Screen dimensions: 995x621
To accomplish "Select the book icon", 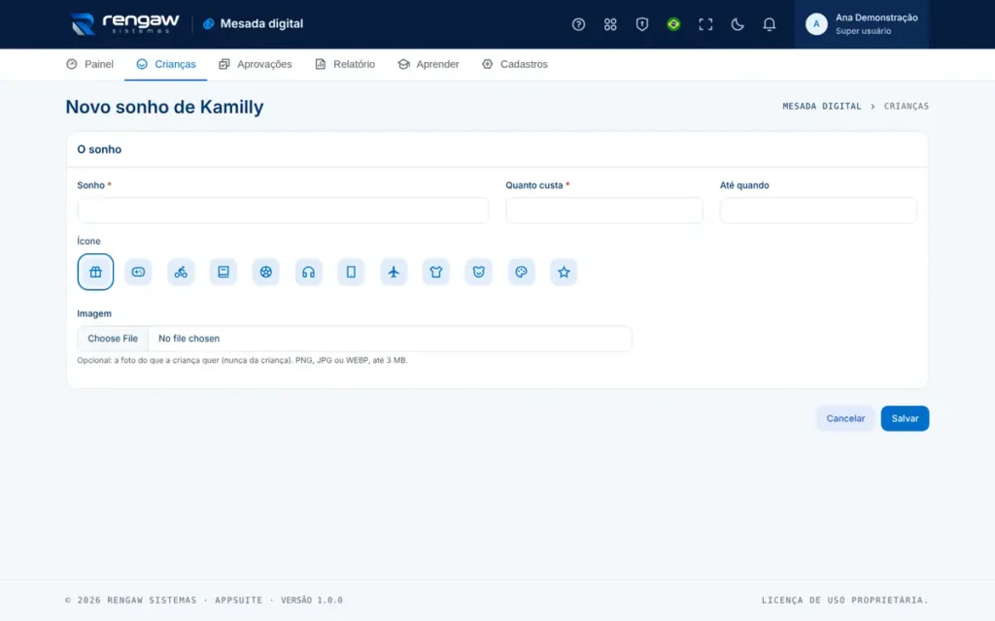I will tap(223, 272).
